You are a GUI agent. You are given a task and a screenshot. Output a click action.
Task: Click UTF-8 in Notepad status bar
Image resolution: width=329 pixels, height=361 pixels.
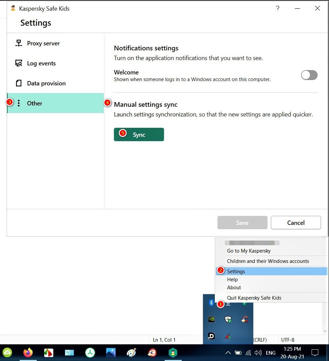click(288, 340)
